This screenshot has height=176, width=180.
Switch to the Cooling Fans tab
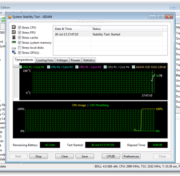click(x=45, y=60)
